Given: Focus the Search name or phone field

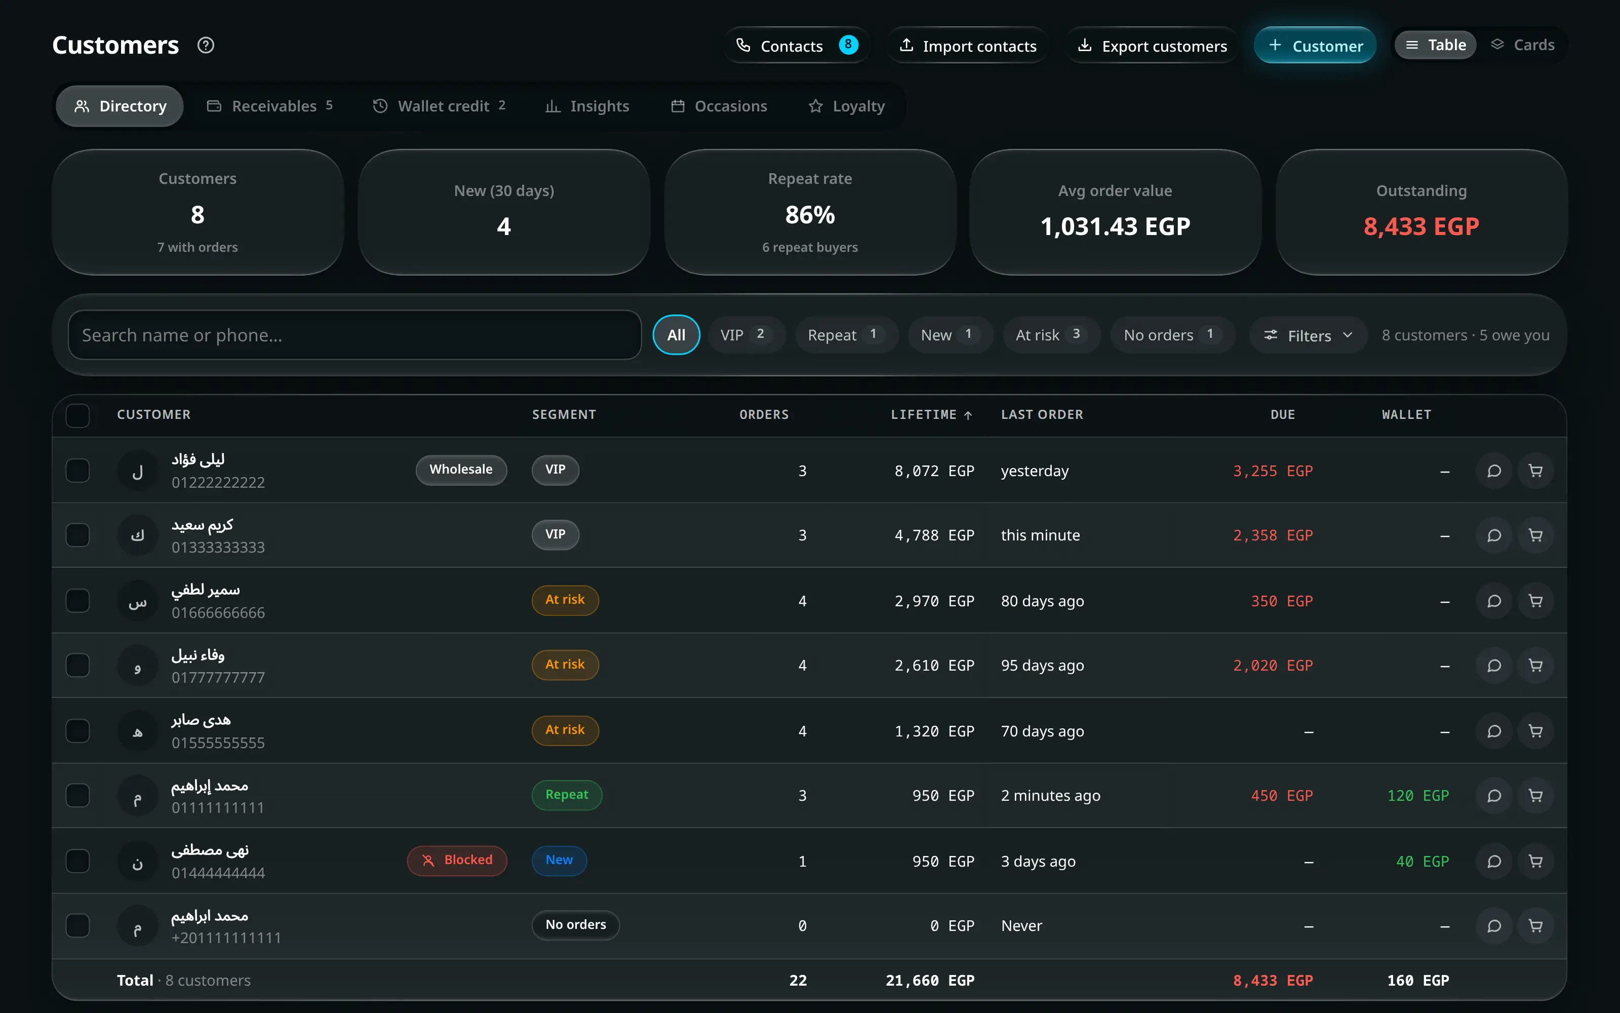Looking at the screenshot, I should (355, 335).
